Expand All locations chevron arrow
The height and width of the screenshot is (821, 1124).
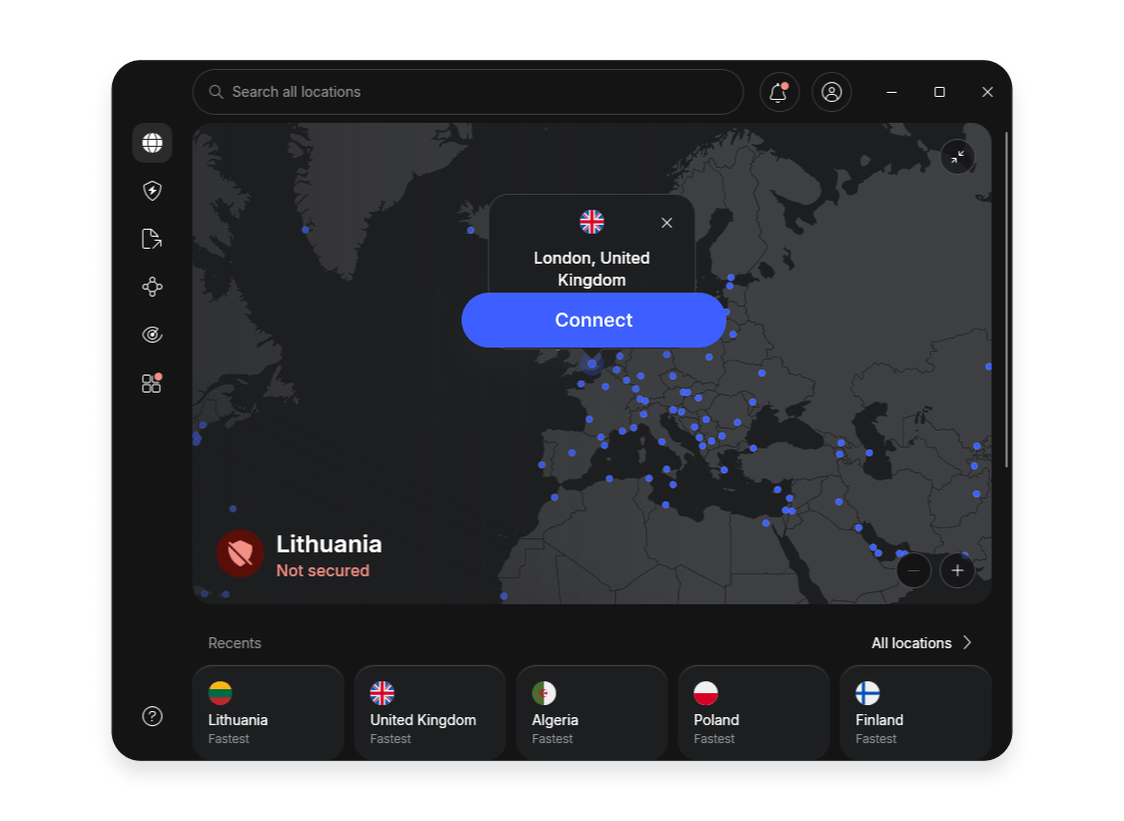[967, 642]
